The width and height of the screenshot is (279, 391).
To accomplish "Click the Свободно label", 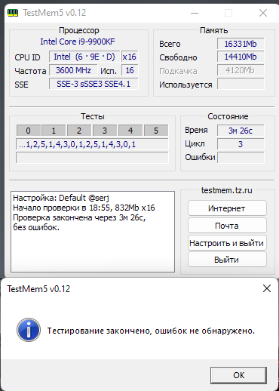I will 178,57.
